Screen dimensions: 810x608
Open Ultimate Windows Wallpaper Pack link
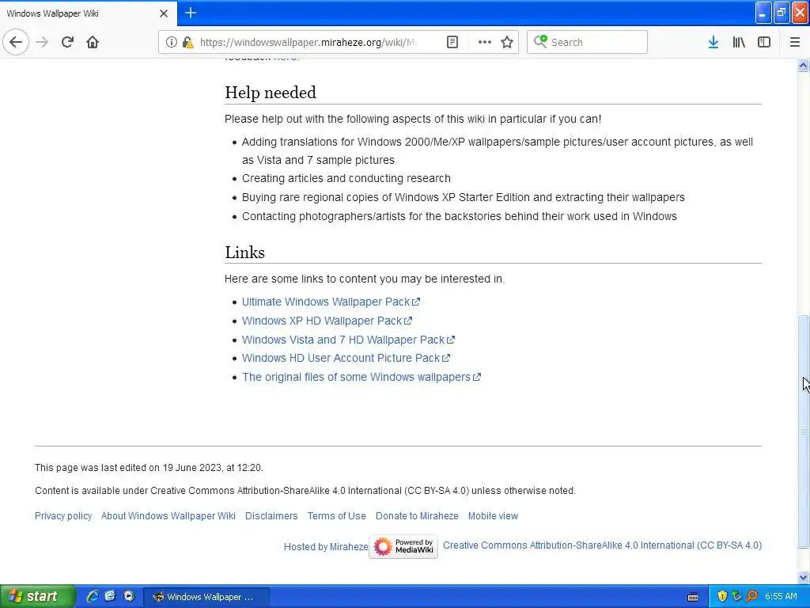[x=331, y=302]
